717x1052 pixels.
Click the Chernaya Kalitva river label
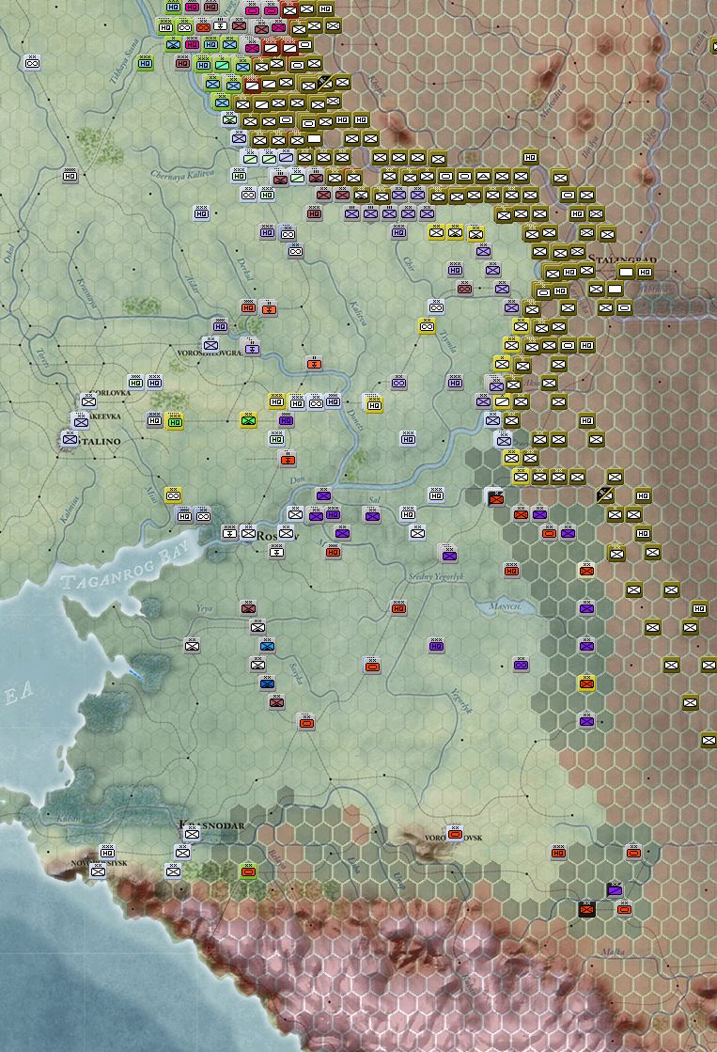coord(181,175)
